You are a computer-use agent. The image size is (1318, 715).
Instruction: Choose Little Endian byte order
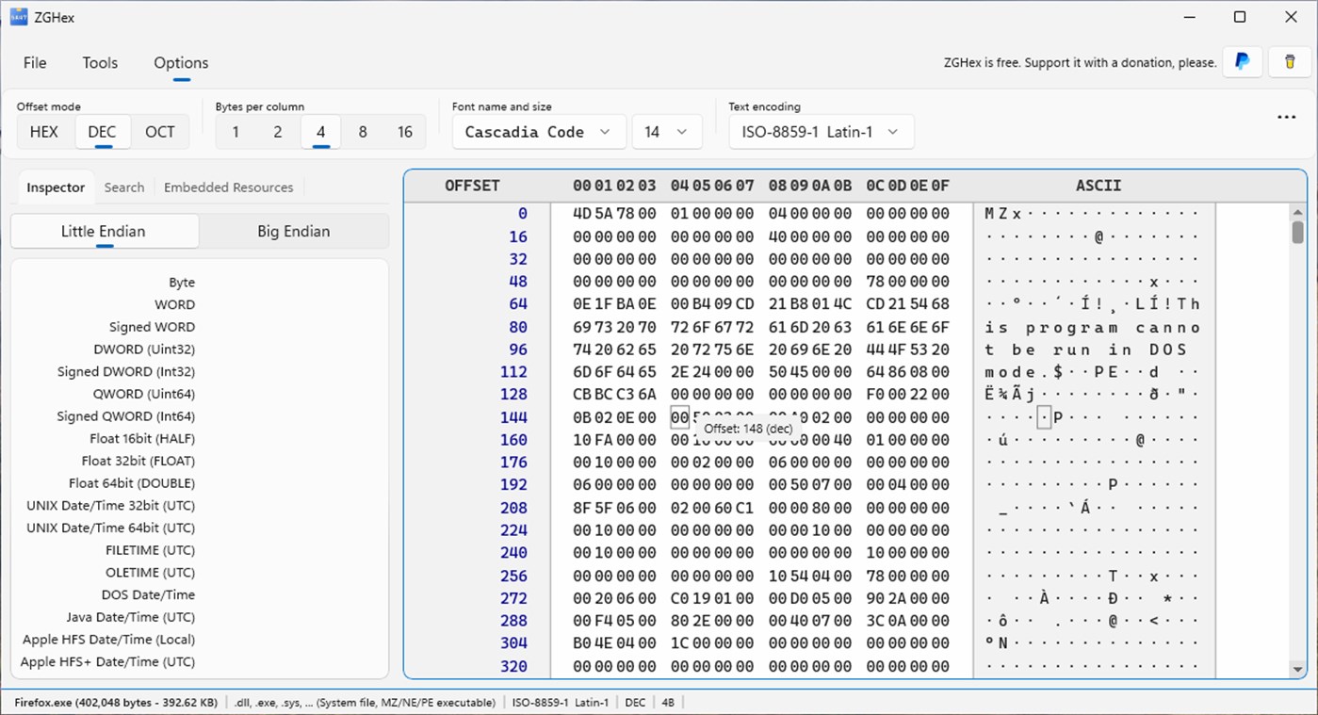[104, 231]
